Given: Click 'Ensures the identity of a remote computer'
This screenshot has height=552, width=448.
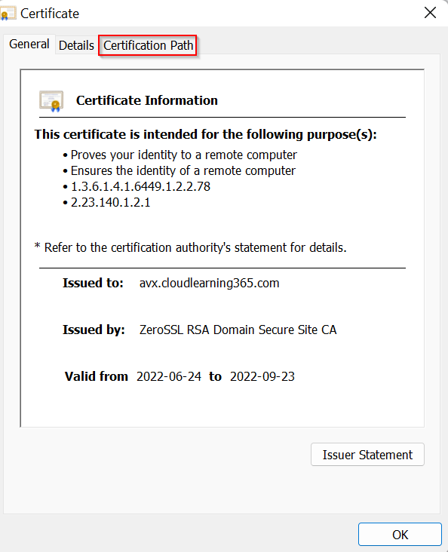Looking at the screenshot, I should tap(183, 170).
